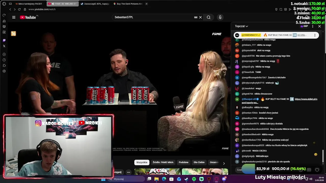Go forward in browser history
This screenshot has width=326, height=183.
click(15, 9)
